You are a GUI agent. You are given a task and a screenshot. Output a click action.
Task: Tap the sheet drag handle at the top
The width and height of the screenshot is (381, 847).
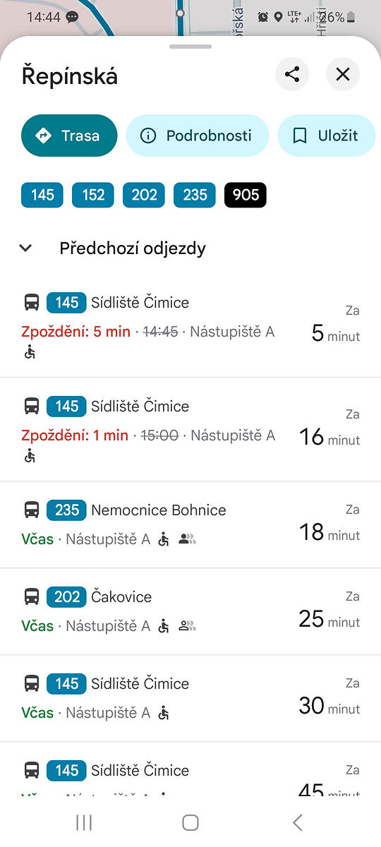pos(190,47)
